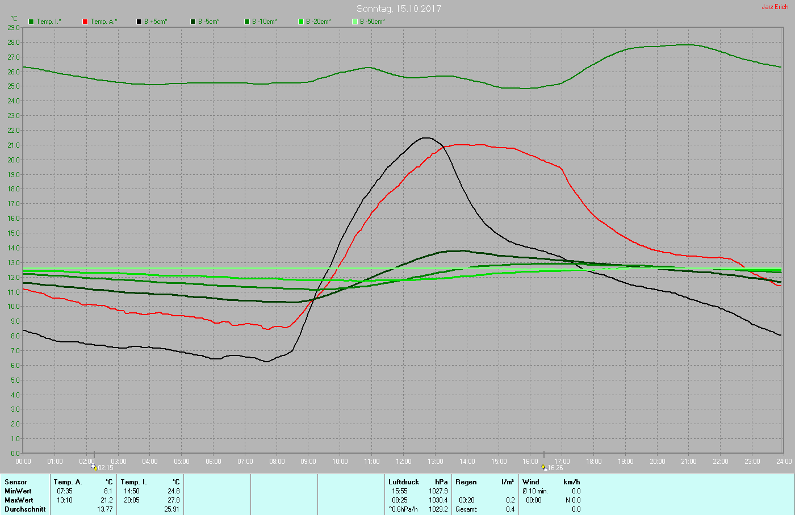The width and height of the screenshot is (795, 515).
Task: Click the 'Jarz Erich' author text
Action: click(x=775, y=7)
